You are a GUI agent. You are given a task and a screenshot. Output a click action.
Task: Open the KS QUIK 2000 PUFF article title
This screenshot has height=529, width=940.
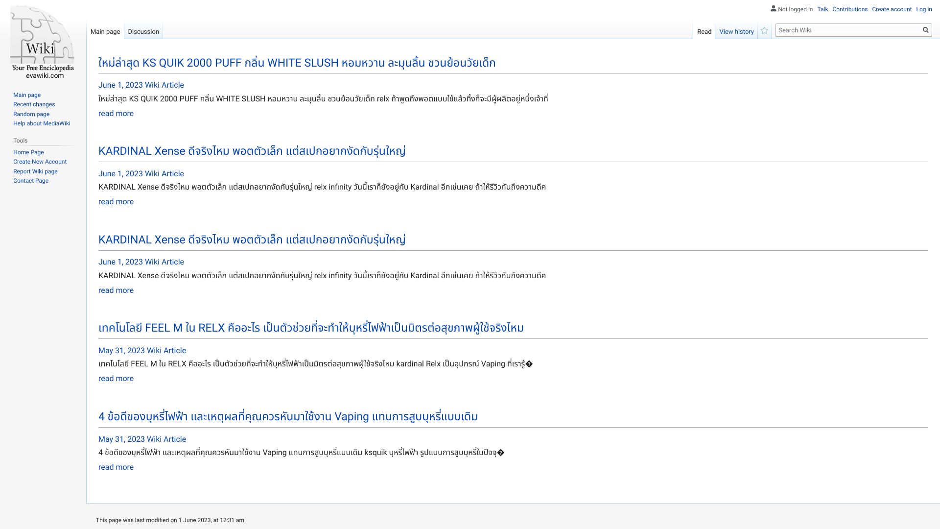[x=297, y=63]
